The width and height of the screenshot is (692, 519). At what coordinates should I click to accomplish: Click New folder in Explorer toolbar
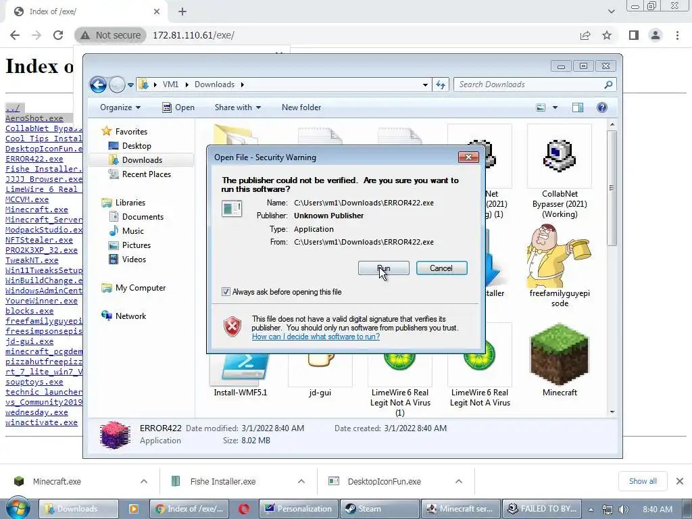point(301,107)
